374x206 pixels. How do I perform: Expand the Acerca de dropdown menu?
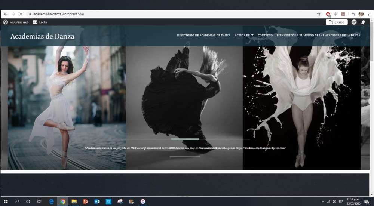tap(244, 35)
